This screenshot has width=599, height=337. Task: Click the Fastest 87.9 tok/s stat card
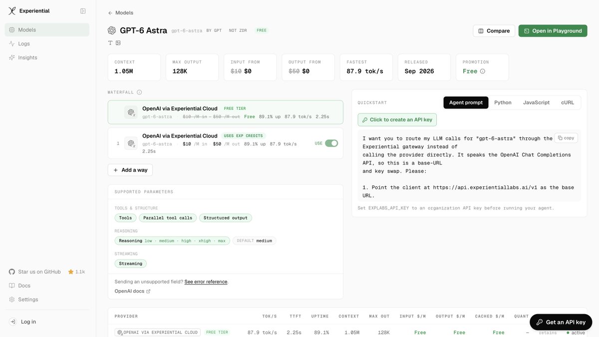366,67
